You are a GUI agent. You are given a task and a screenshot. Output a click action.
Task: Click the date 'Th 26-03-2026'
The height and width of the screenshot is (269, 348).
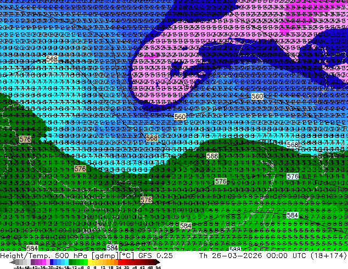pos(231,255)
